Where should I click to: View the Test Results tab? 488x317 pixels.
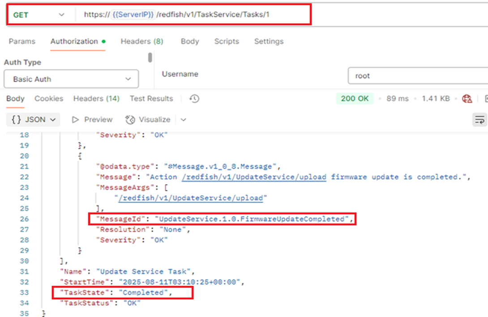coord(151,98)
